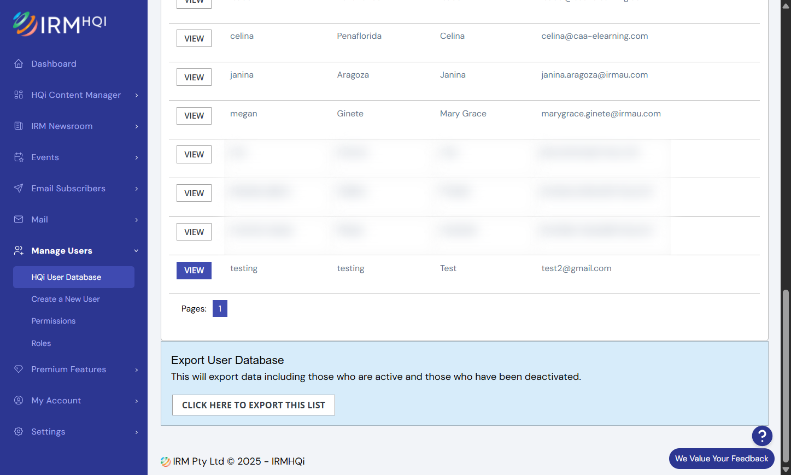Expand the Events submenu chevron
The height and width of the screenshot is (475, 791).
point(137,157)
